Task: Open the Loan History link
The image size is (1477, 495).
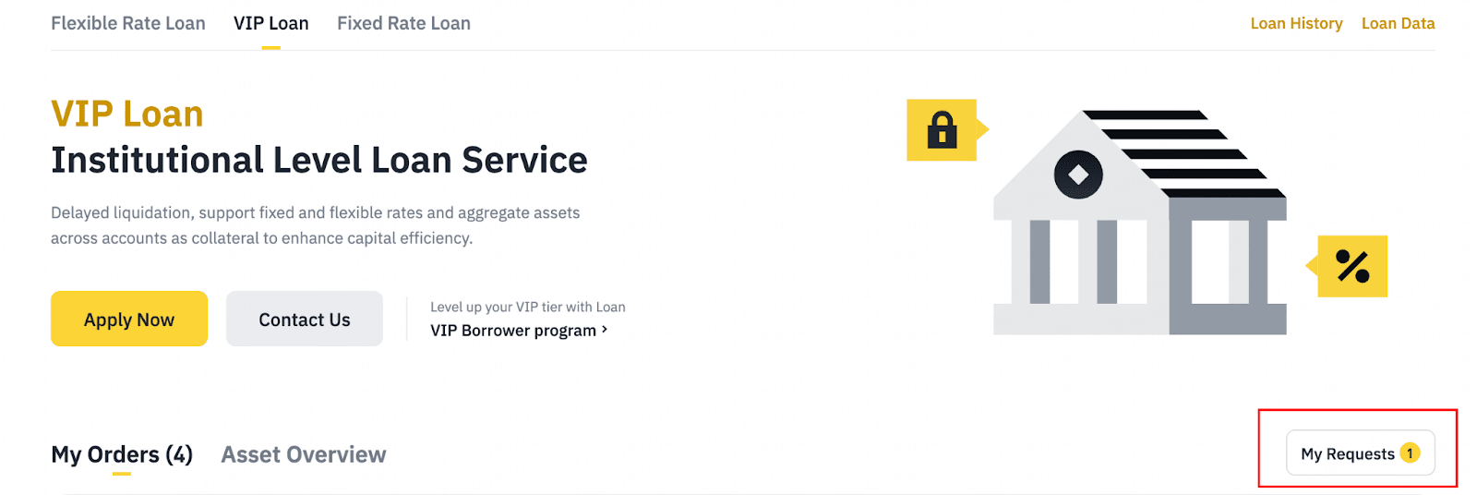Action: point(1296,23)
